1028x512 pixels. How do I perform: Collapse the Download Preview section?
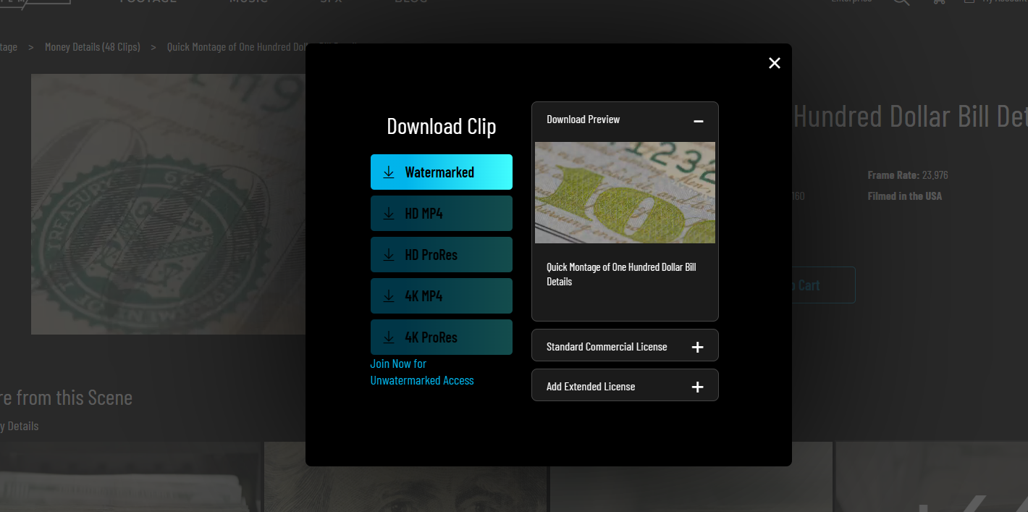[698, 121]
